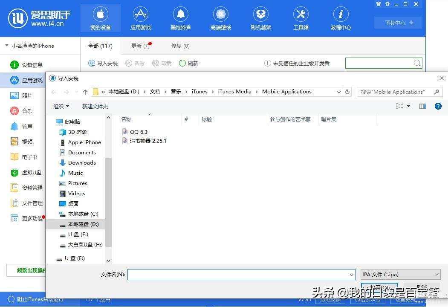Open 照片 photos in the sidebar
This screenshot has width=448, height=307.
tap(21, 96)
